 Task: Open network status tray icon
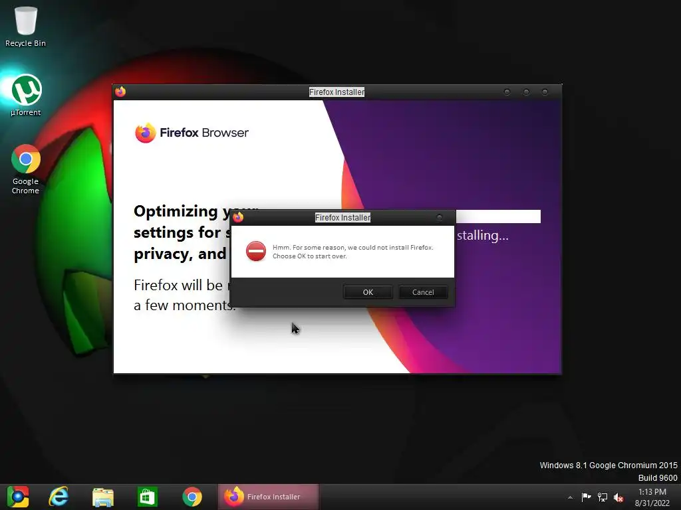[603, 497]
